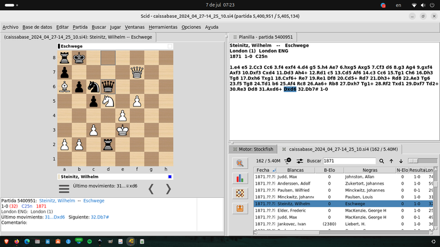
Task: Open Brave browser from the taskbar
Action: 6,241
